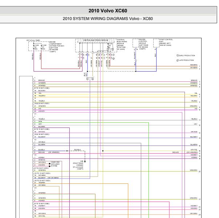Select the "EARLY PRODUCTION" legend text

[187, 56]
